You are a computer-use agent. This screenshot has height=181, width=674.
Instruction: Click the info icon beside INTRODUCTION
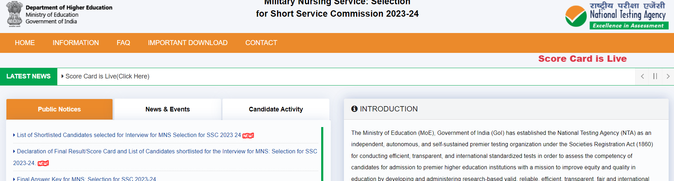click(354, 109)
